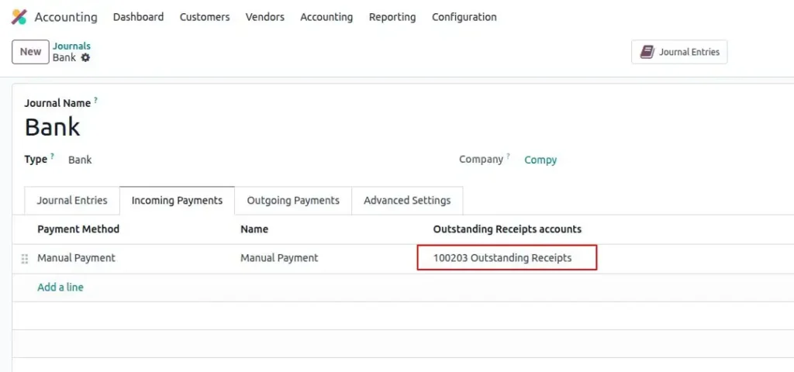
Task: Edit the Bank journal name field
Action: (x=52, y=126)
